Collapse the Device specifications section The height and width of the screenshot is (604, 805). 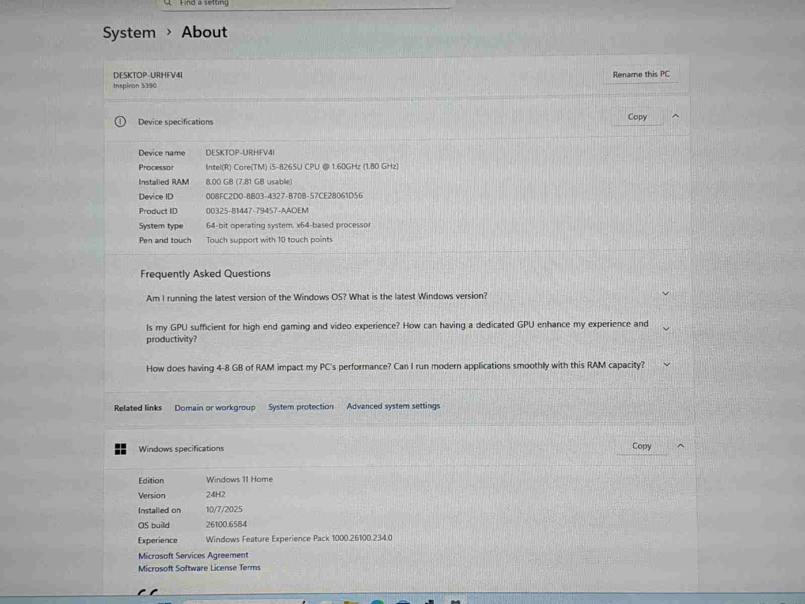tap(676, 116)
